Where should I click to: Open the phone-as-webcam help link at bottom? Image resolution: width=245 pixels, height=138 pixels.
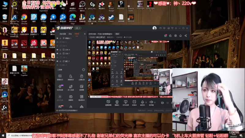tap(68, 110)
